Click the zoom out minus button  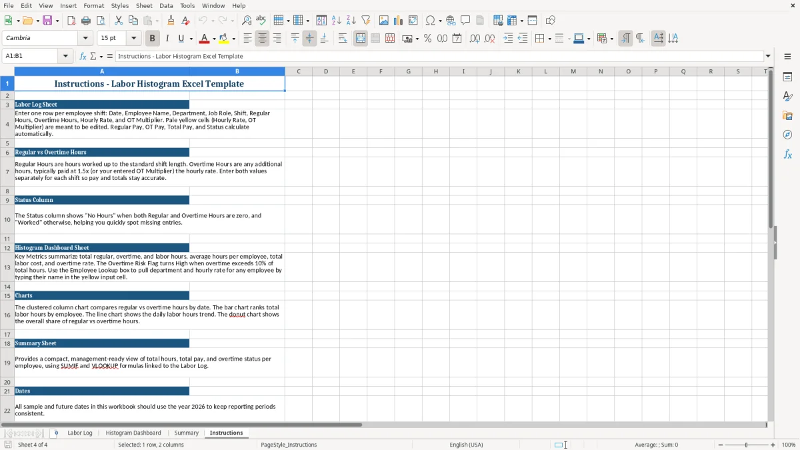(720, 445)
